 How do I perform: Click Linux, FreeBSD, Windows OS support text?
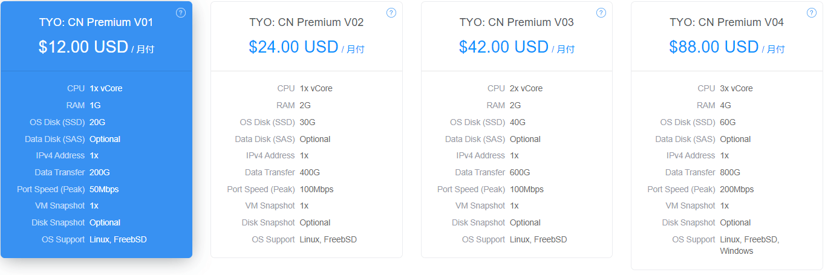749,245
